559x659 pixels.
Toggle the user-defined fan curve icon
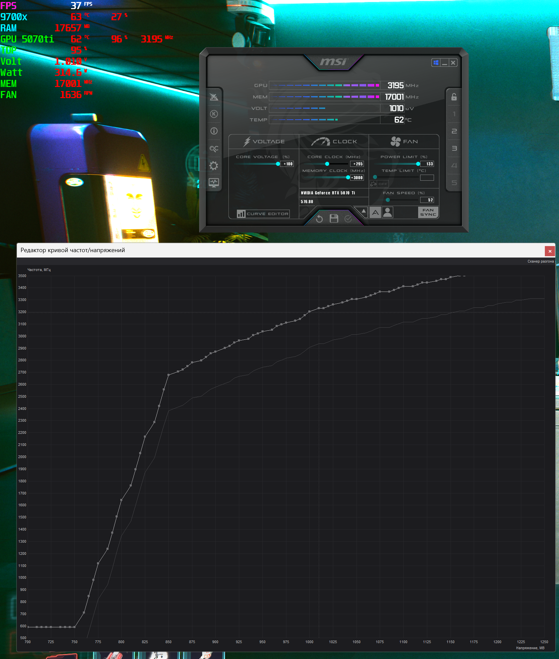pyautogui.click(x=387, y=212)
